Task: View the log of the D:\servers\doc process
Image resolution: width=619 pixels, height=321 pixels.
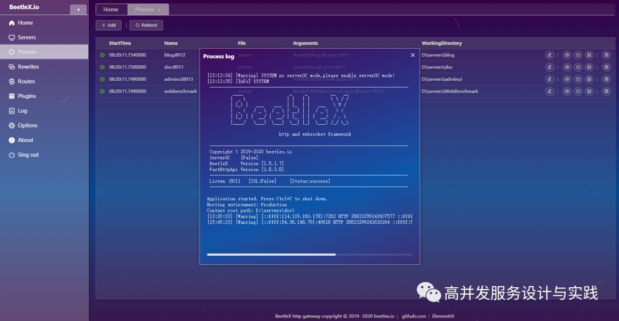Action: click(x=589, y=67)
